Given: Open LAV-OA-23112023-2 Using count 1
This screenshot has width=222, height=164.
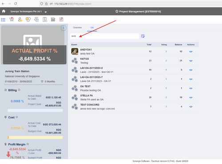Looking at the screenshot, I should pyautogui.click(x=166, y=70).
